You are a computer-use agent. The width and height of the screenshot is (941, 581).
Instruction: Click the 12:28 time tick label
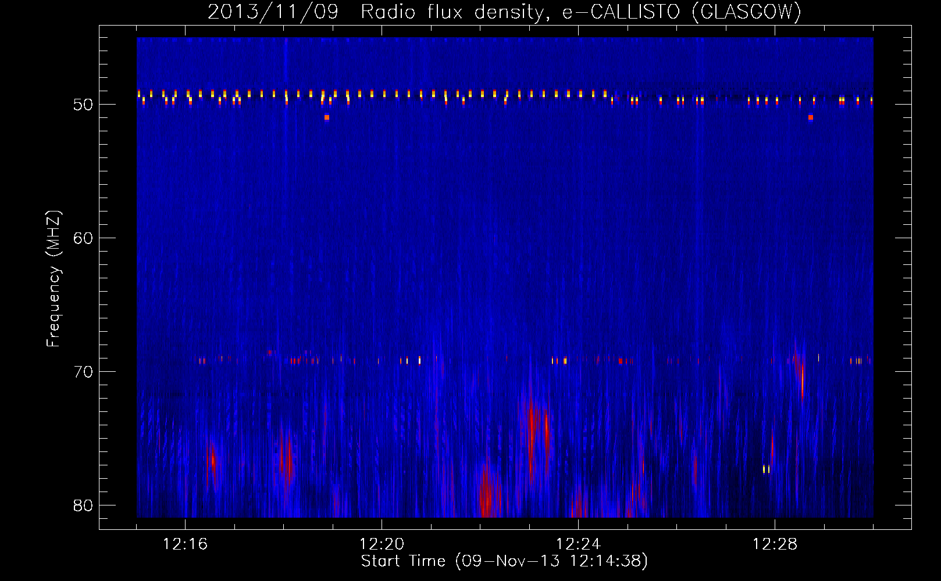pyautogui.click(x=775, y=544)
